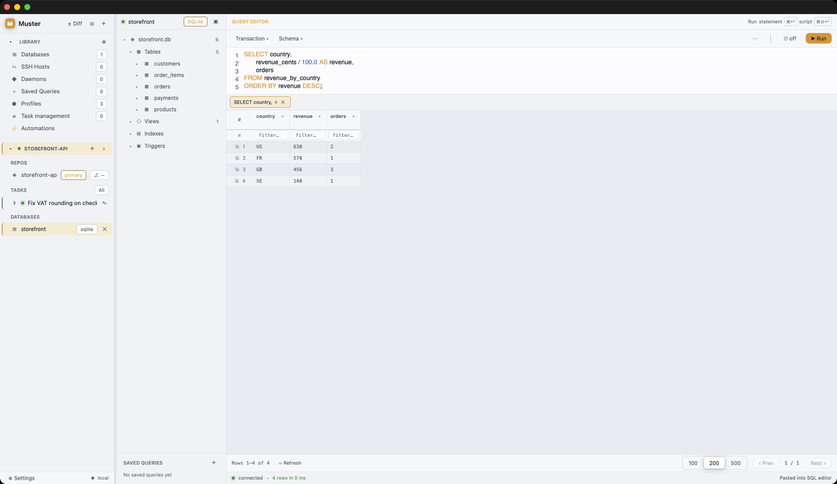Image resolution: width=837 pixels, height=484 pixels.
Task: Open Settings at bottom left
Action: [x=21, y=478]
